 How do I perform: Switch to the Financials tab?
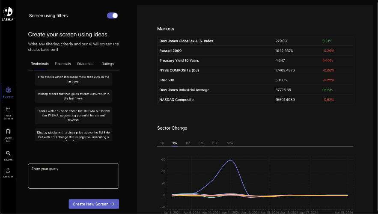coord(63,64)
